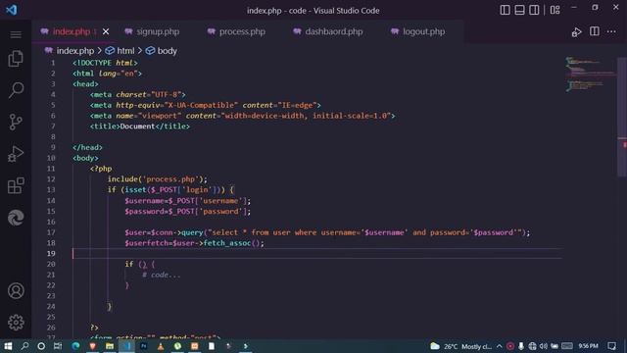
Task: Open the network tray icon
Action: point(532,346)
